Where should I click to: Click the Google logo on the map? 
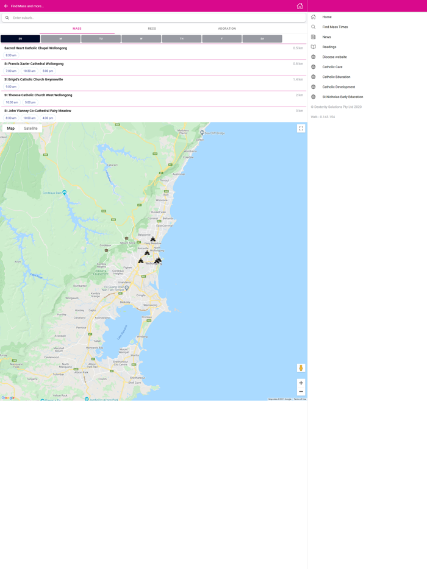coord(8,398)
